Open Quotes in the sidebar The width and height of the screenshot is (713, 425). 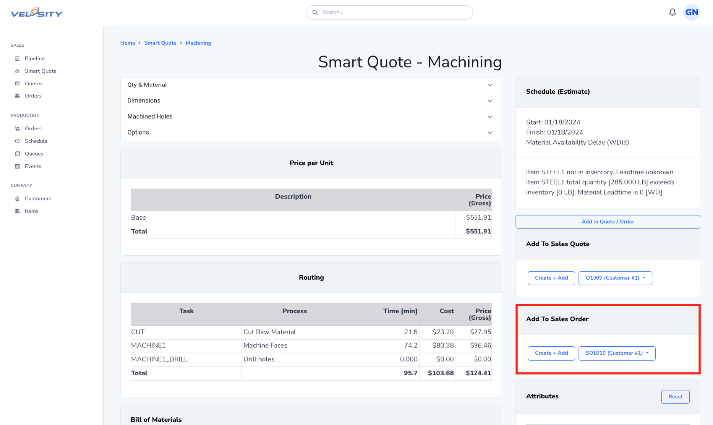pyautogui.click(x=34, y=84)
